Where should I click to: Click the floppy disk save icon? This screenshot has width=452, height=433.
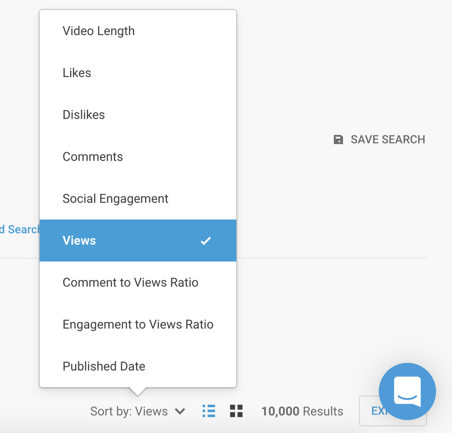click(x=338, y=139)
